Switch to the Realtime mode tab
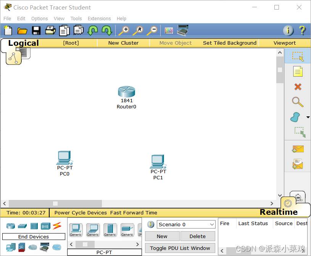Screen dimensions: 311x256 (279, 212)
